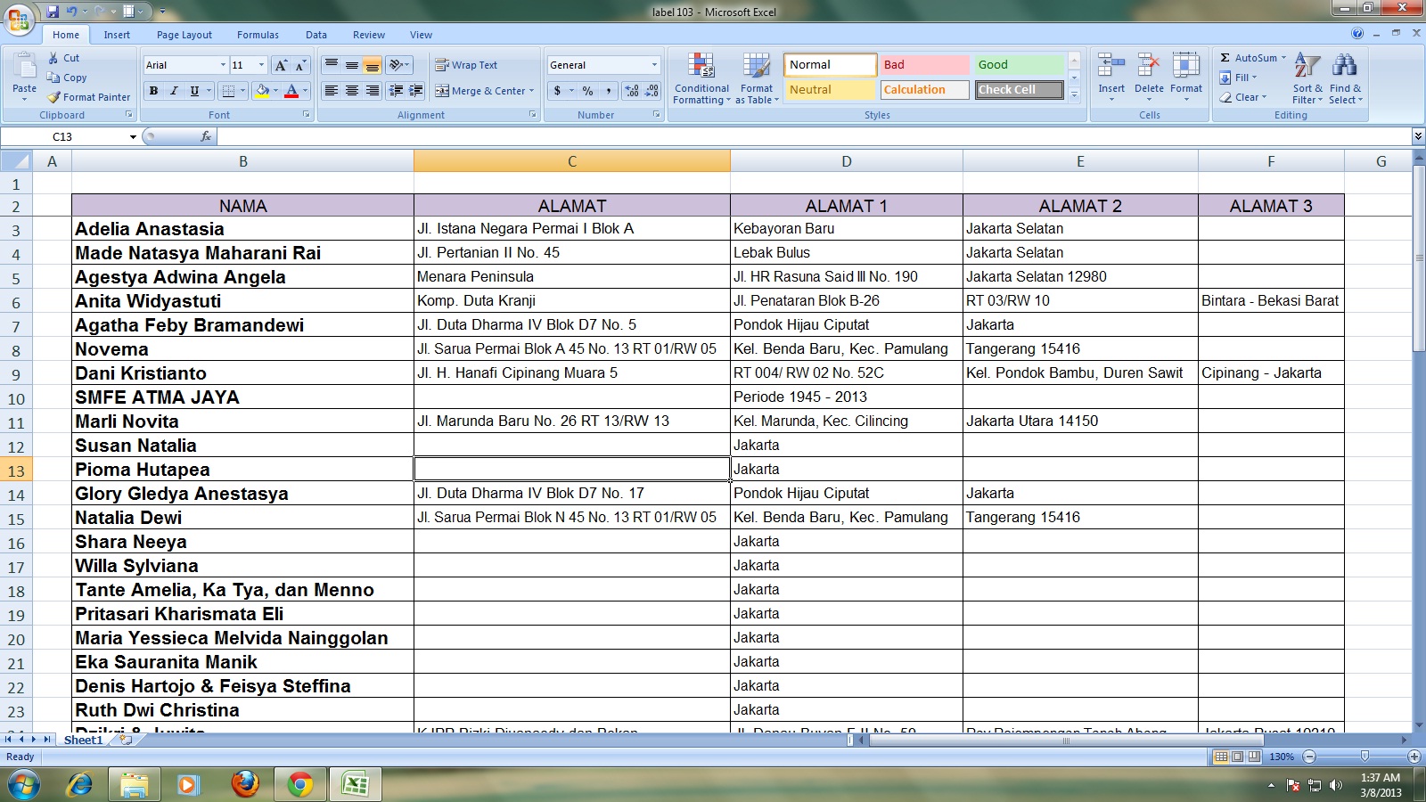This screenshot has height=802, width=1426.
Task: Apply the Calculation cell style
Action: click(924, 90)
